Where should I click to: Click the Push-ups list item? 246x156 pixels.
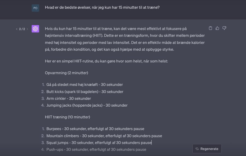tap(96, 149)
